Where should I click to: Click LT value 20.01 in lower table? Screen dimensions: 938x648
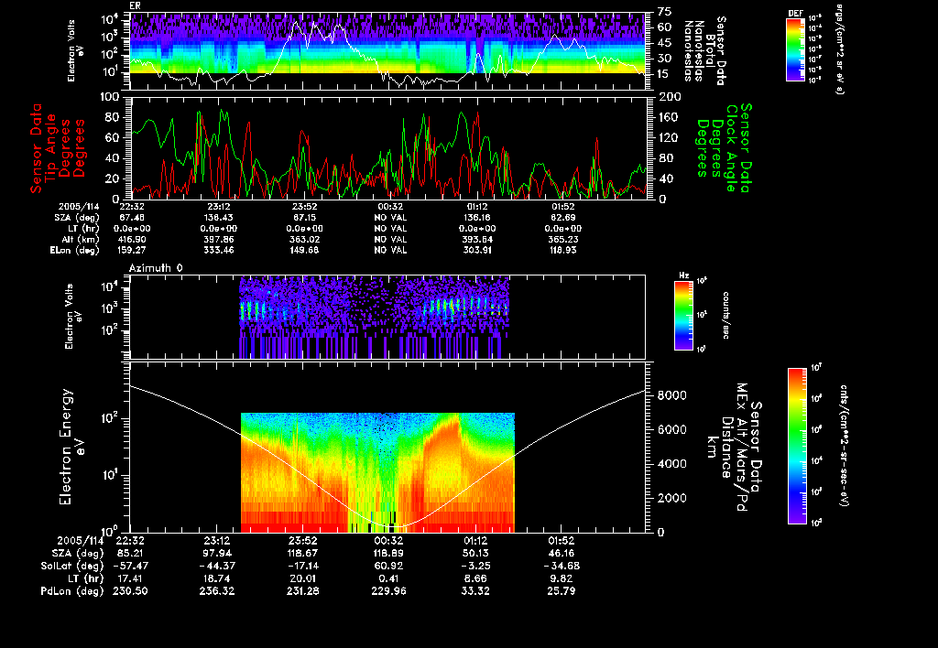point(302,578)
